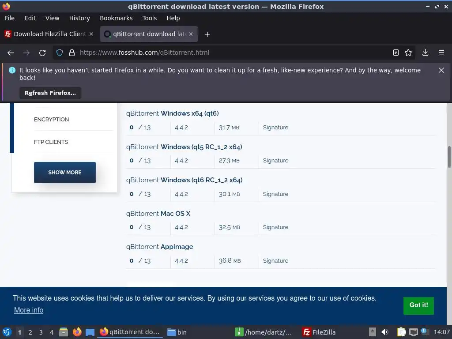Open the Tools menu
The image size is (452, 339).
(x=149, y=18)
